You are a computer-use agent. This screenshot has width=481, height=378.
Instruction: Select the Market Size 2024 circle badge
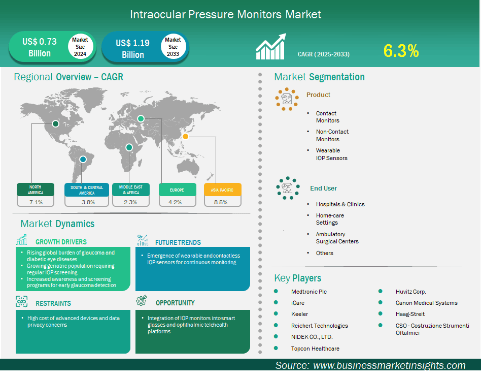coord(80,47)
